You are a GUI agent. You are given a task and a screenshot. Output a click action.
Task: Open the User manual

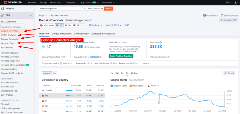pos(211,15)
